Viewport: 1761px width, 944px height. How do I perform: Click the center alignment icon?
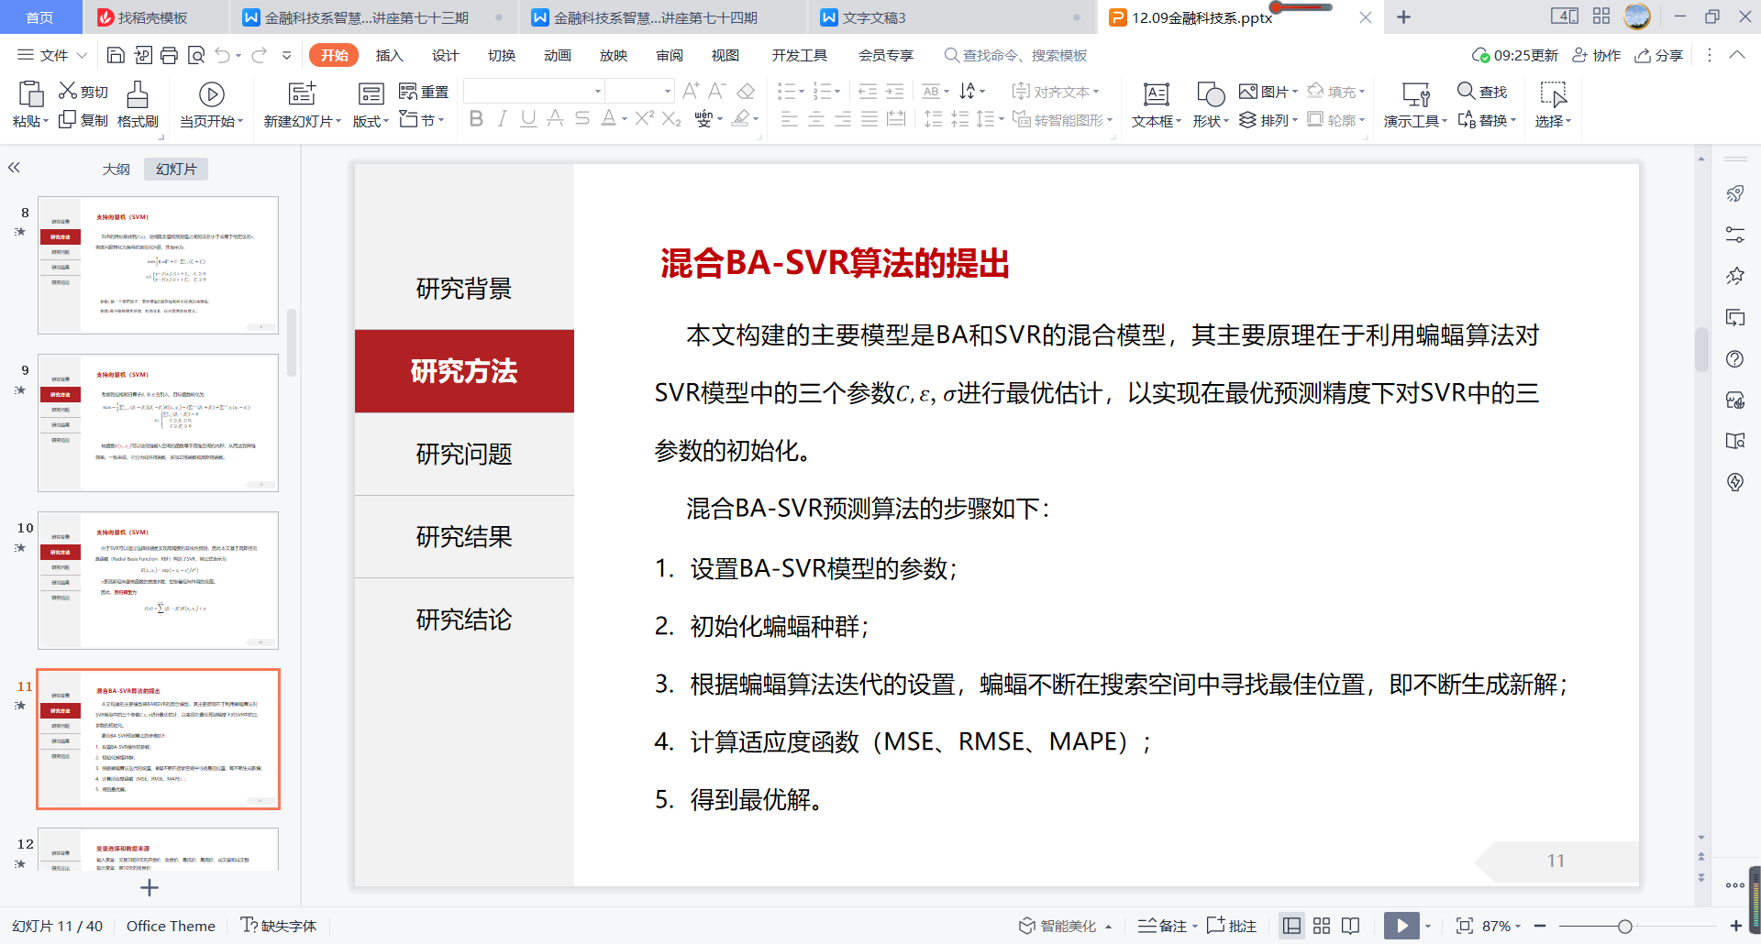[815, 119]
